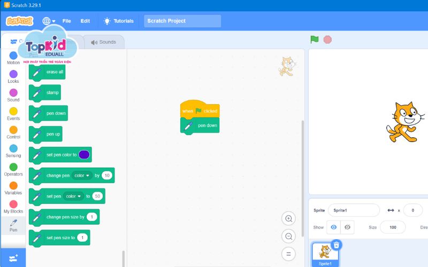
Task: Select the Sprite1 thumbnail
Action: point(325,255)
